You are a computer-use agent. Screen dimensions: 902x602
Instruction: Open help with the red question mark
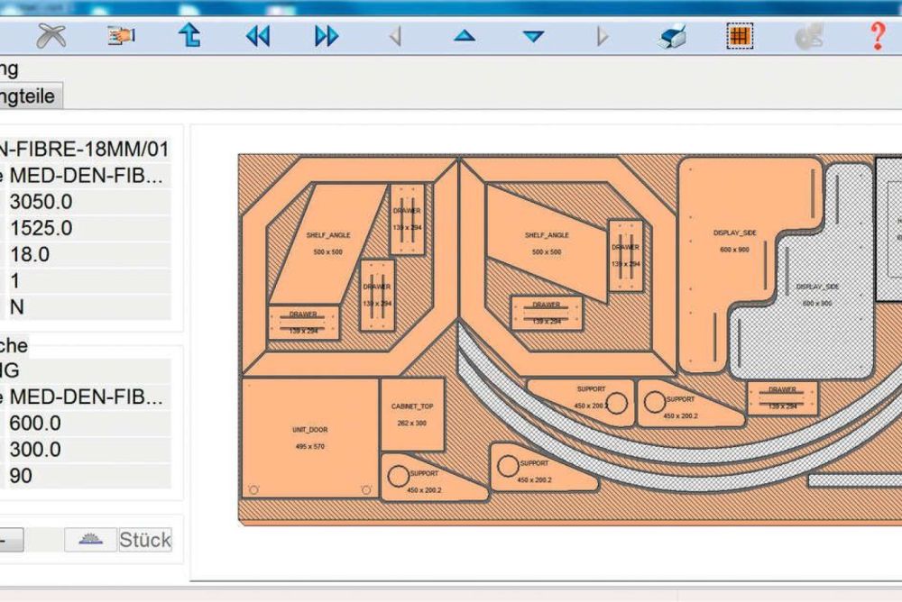877,36
